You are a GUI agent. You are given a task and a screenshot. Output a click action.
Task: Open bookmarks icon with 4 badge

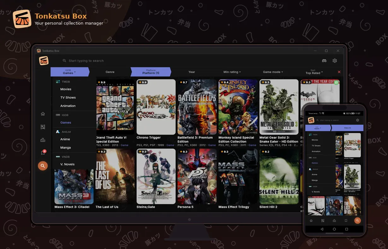coord(43,153)
